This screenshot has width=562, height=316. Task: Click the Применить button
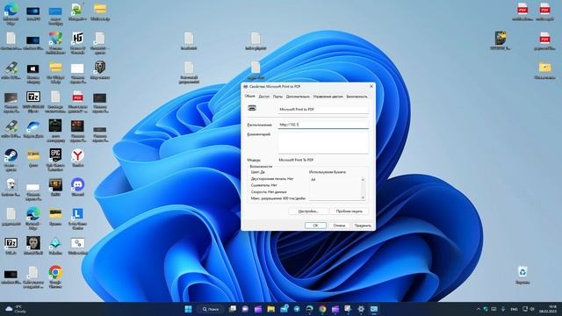[363, 226]
